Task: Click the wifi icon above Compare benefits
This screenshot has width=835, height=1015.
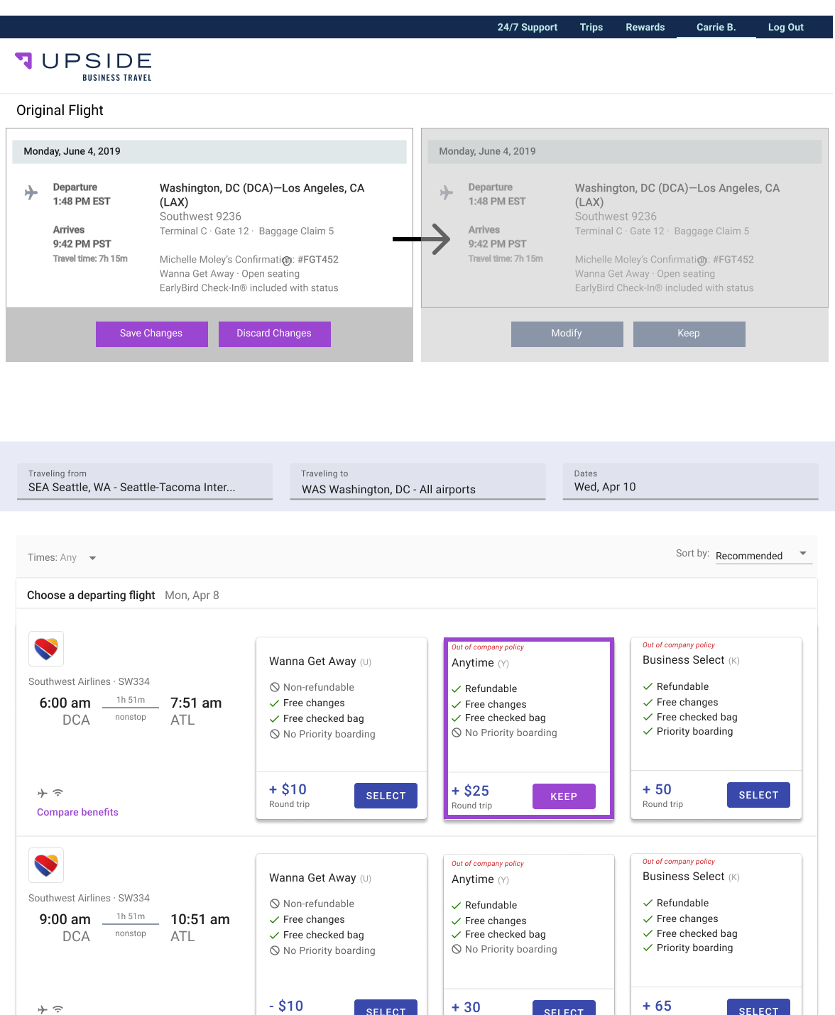Action: (58, 793)
